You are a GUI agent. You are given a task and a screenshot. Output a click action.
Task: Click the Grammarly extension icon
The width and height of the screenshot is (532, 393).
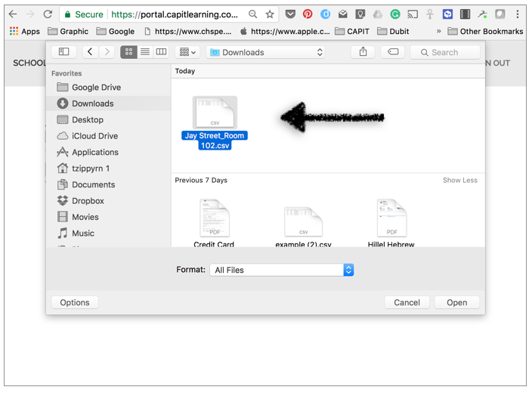(395, 14)
